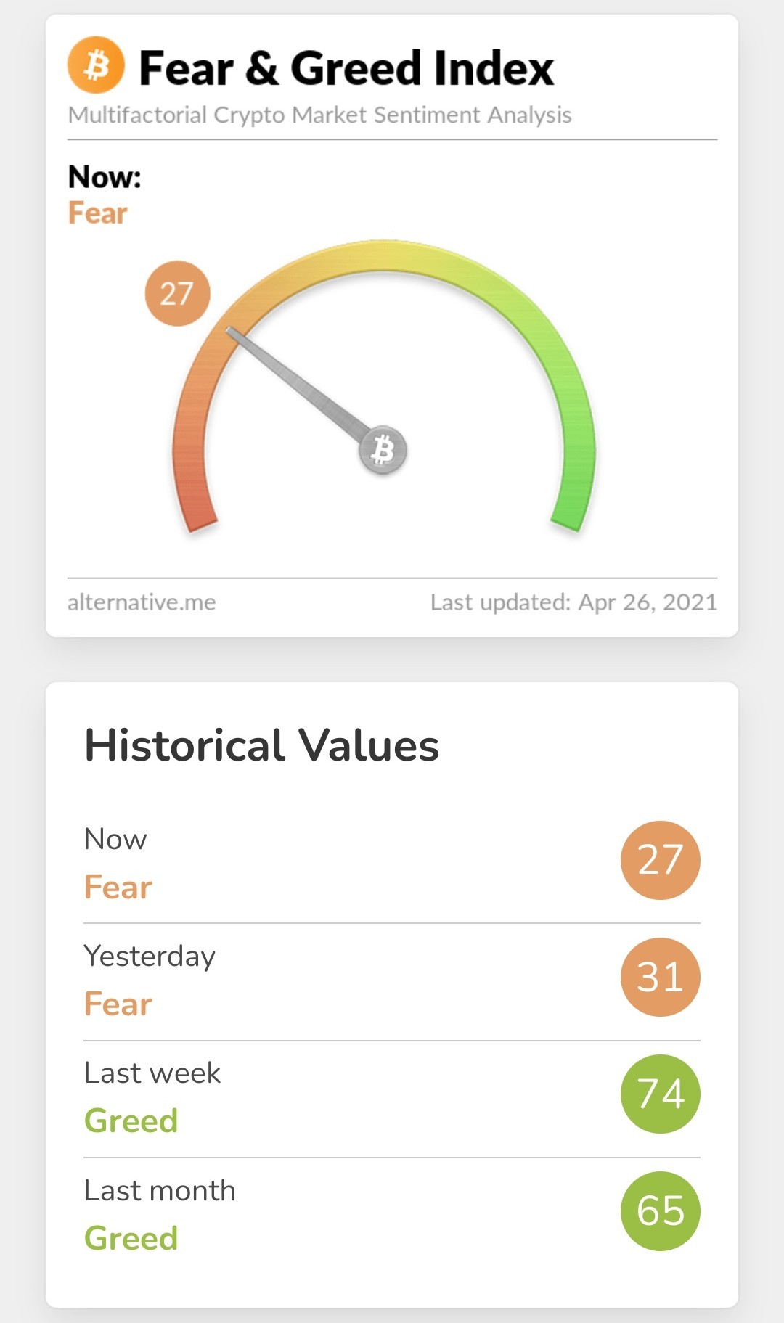This screenshot has height=1323, width=784.
Task: Click the gray gauge needle
Action: (299, 385)
